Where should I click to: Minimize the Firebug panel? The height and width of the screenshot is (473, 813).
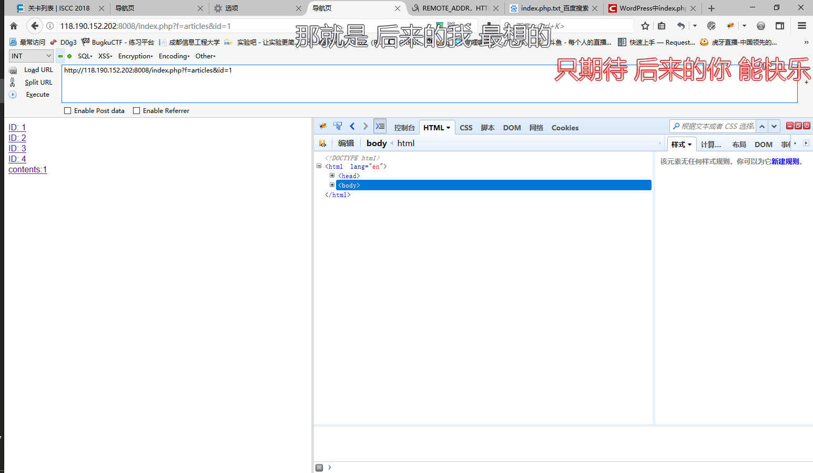pos(790,126)
